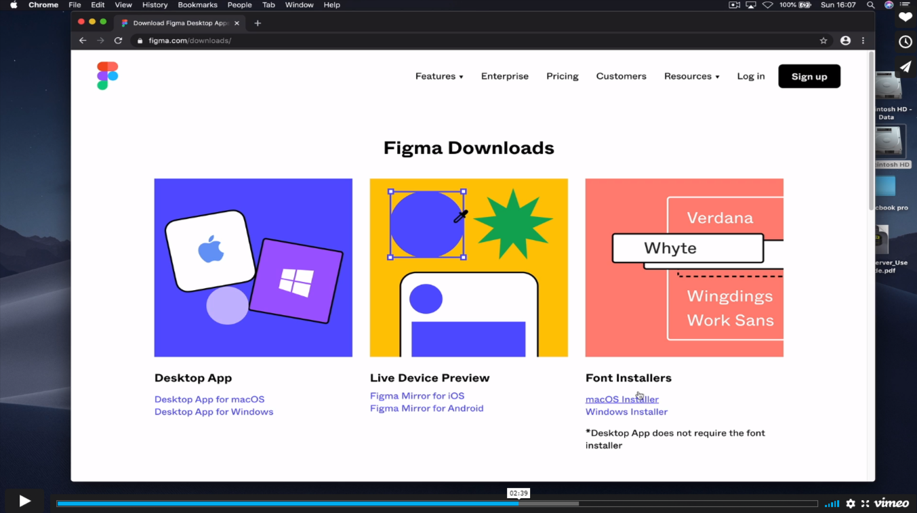This screenshot has height=513, width=917.
Task: Download the macOS Installer font link
Action: [x=622, y=399]
